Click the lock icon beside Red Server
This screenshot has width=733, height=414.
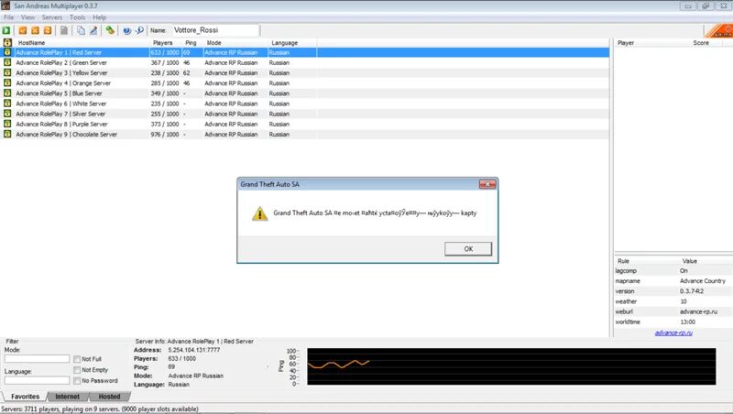click(7, 52)
